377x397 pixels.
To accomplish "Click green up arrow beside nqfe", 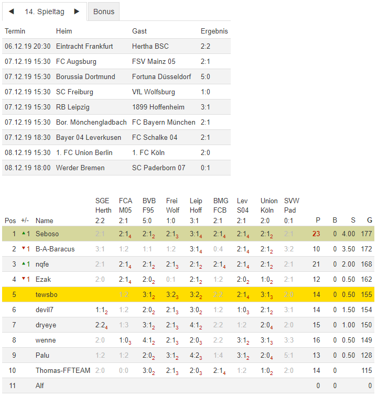I will (24, 263).
